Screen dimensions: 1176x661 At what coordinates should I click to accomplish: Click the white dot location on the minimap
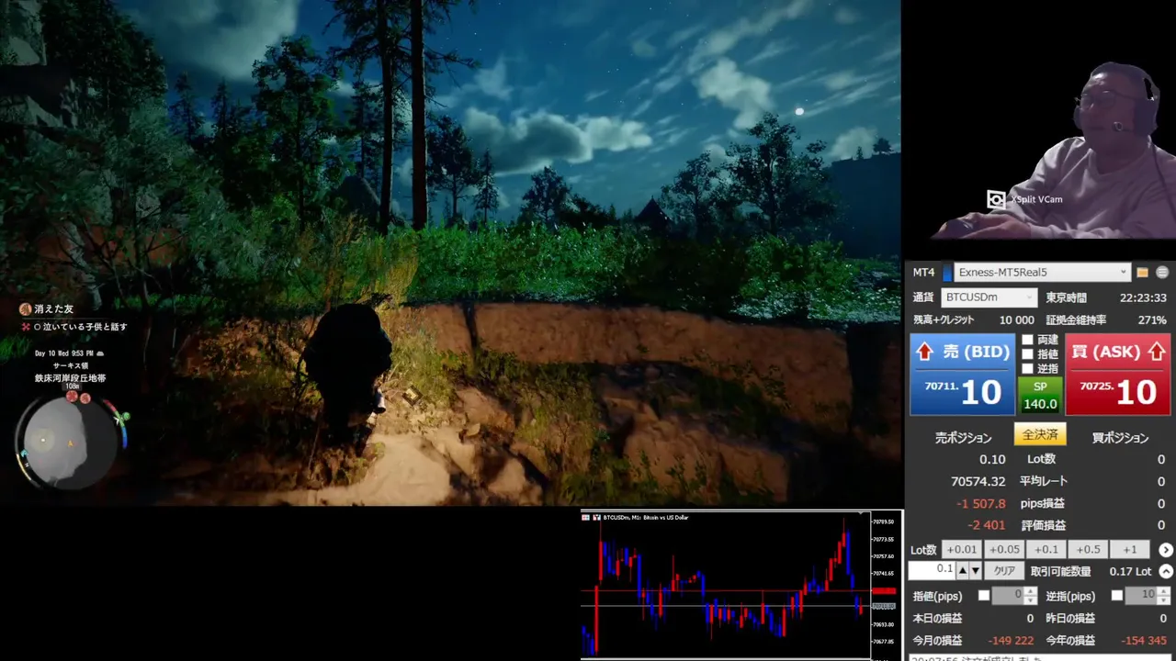coord(42,441)
